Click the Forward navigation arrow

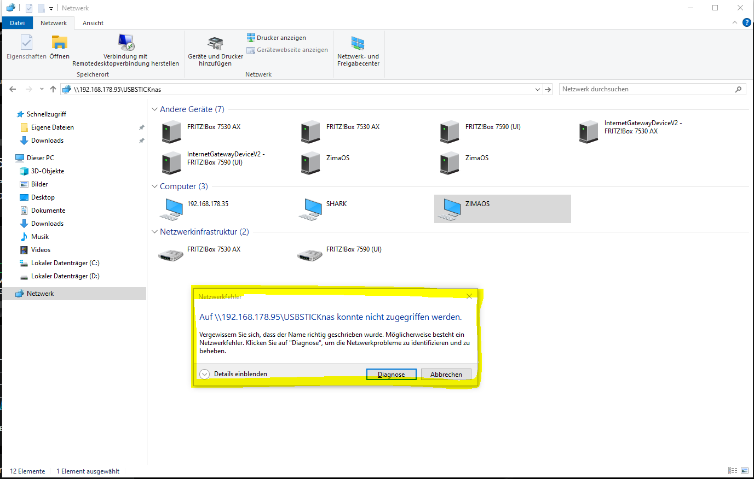point(28,89)
